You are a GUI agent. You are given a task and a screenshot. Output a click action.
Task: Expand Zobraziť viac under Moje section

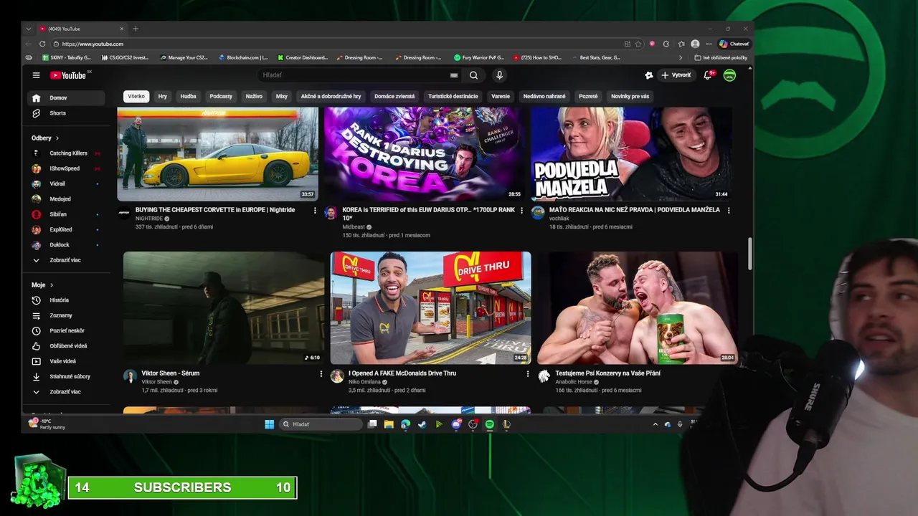click(x=67, y=392)
